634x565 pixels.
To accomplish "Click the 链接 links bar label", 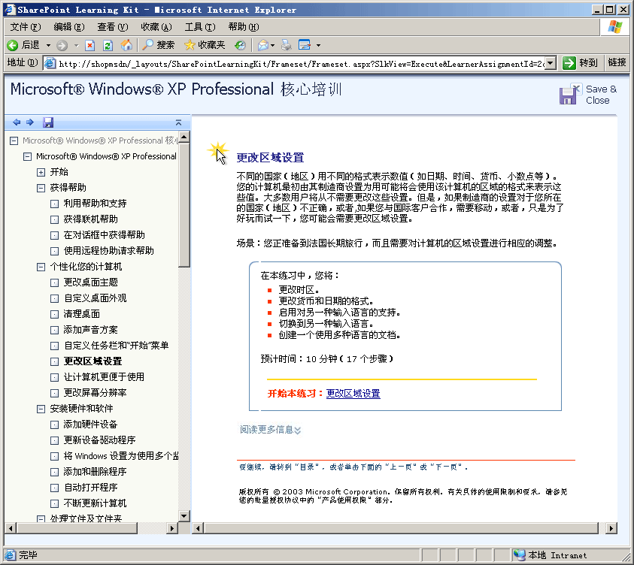I will coord(617,62).
